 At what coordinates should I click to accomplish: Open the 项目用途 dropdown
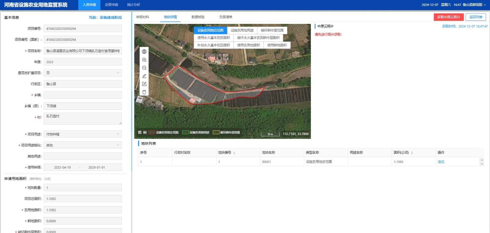[83, 134]
